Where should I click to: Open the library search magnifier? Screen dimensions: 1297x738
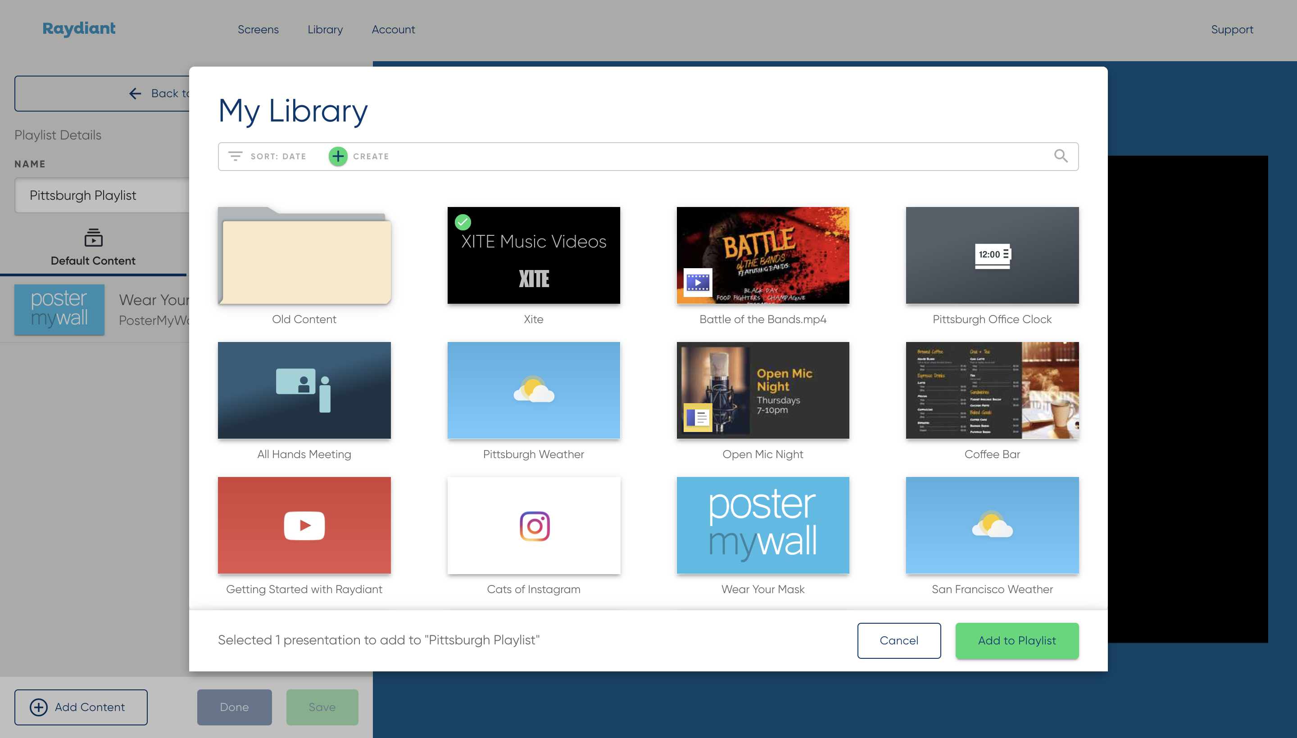[1061, 156]
